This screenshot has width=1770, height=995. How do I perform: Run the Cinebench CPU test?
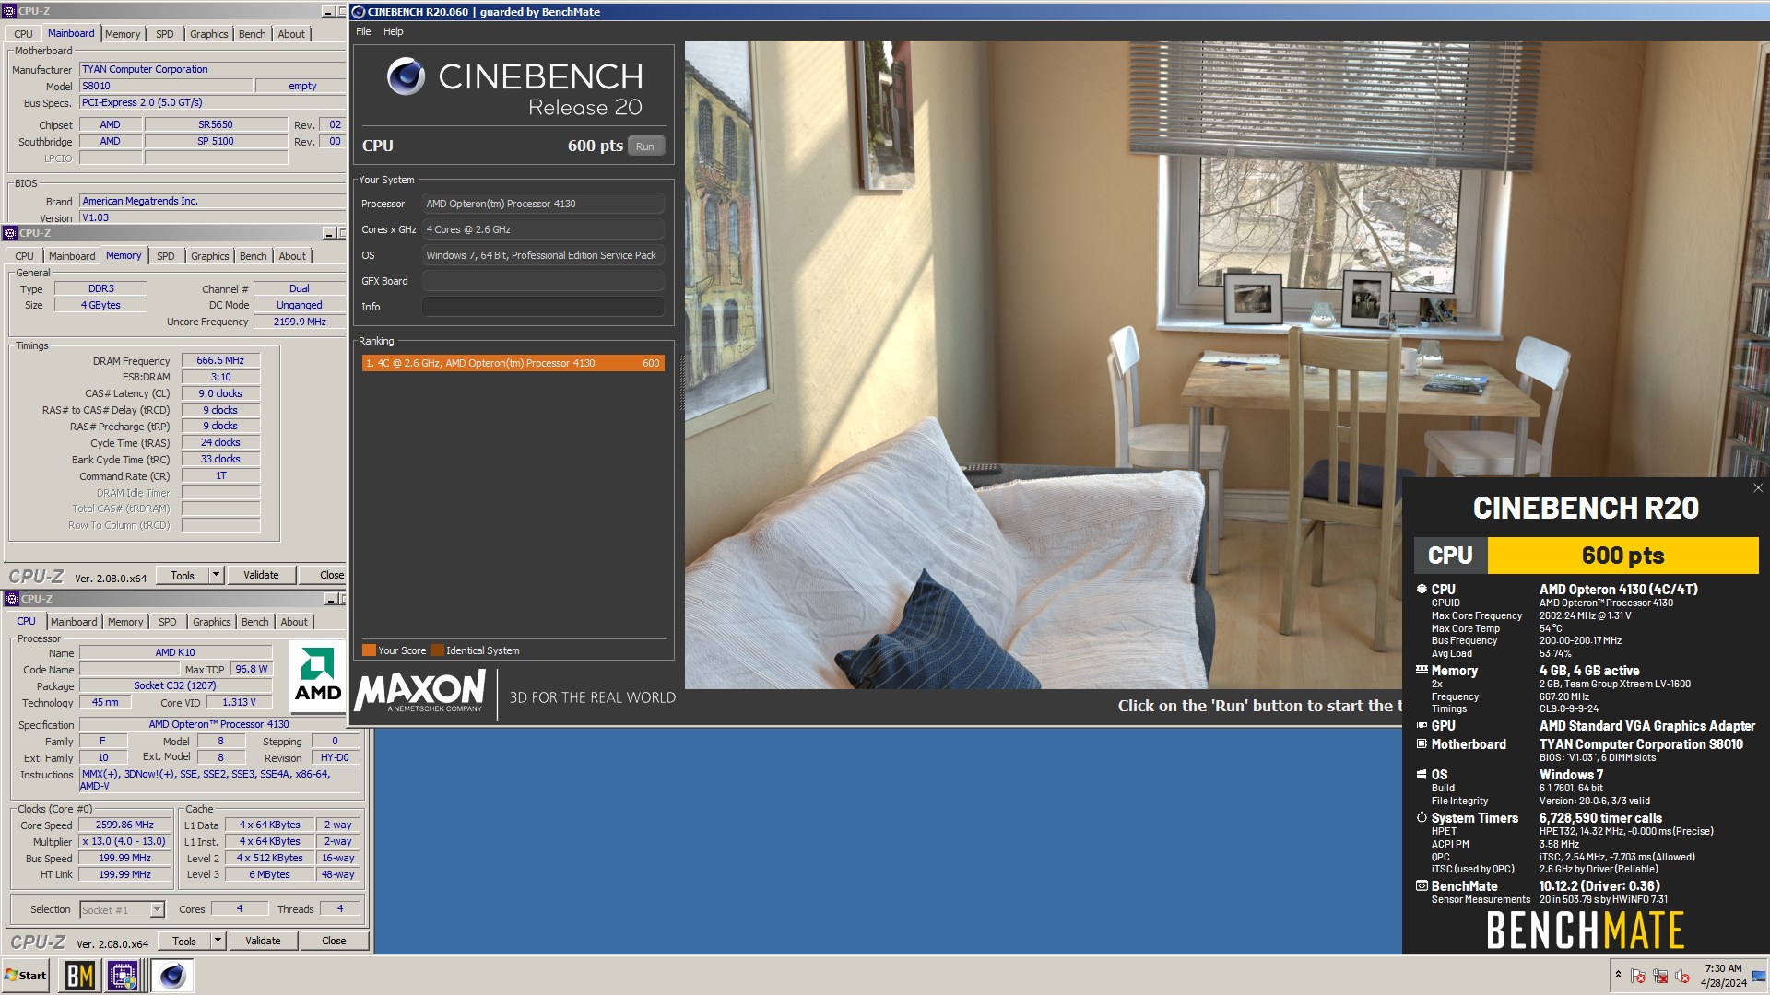(x=645, y=146)
